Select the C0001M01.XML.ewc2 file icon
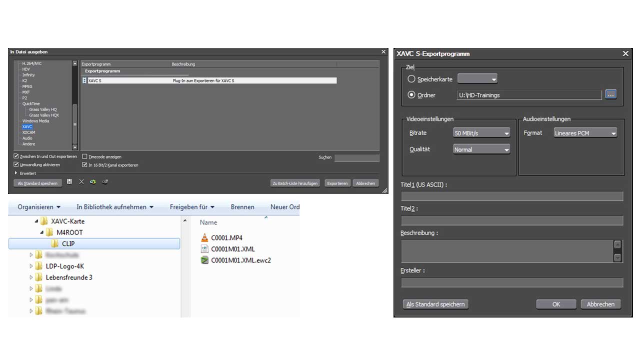 pos(204,260)
